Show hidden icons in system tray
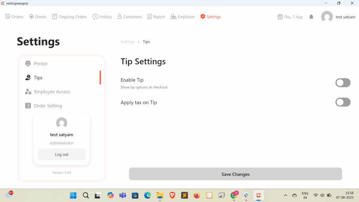Screen dimensions: 359x202 (x=285, y=195)
